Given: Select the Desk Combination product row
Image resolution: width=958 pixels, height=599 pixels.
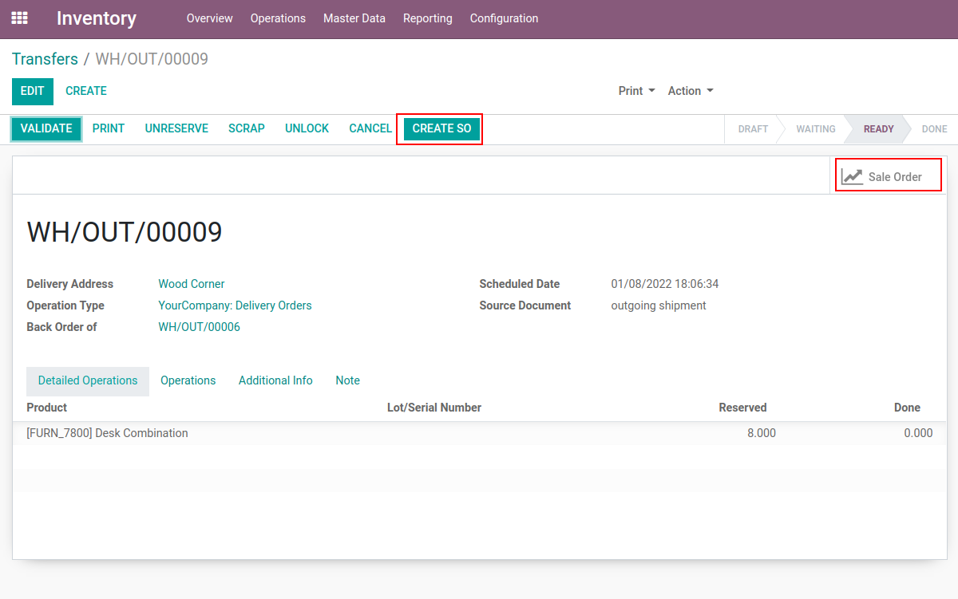Looking at the screenshot, I should tap(108, 433).
